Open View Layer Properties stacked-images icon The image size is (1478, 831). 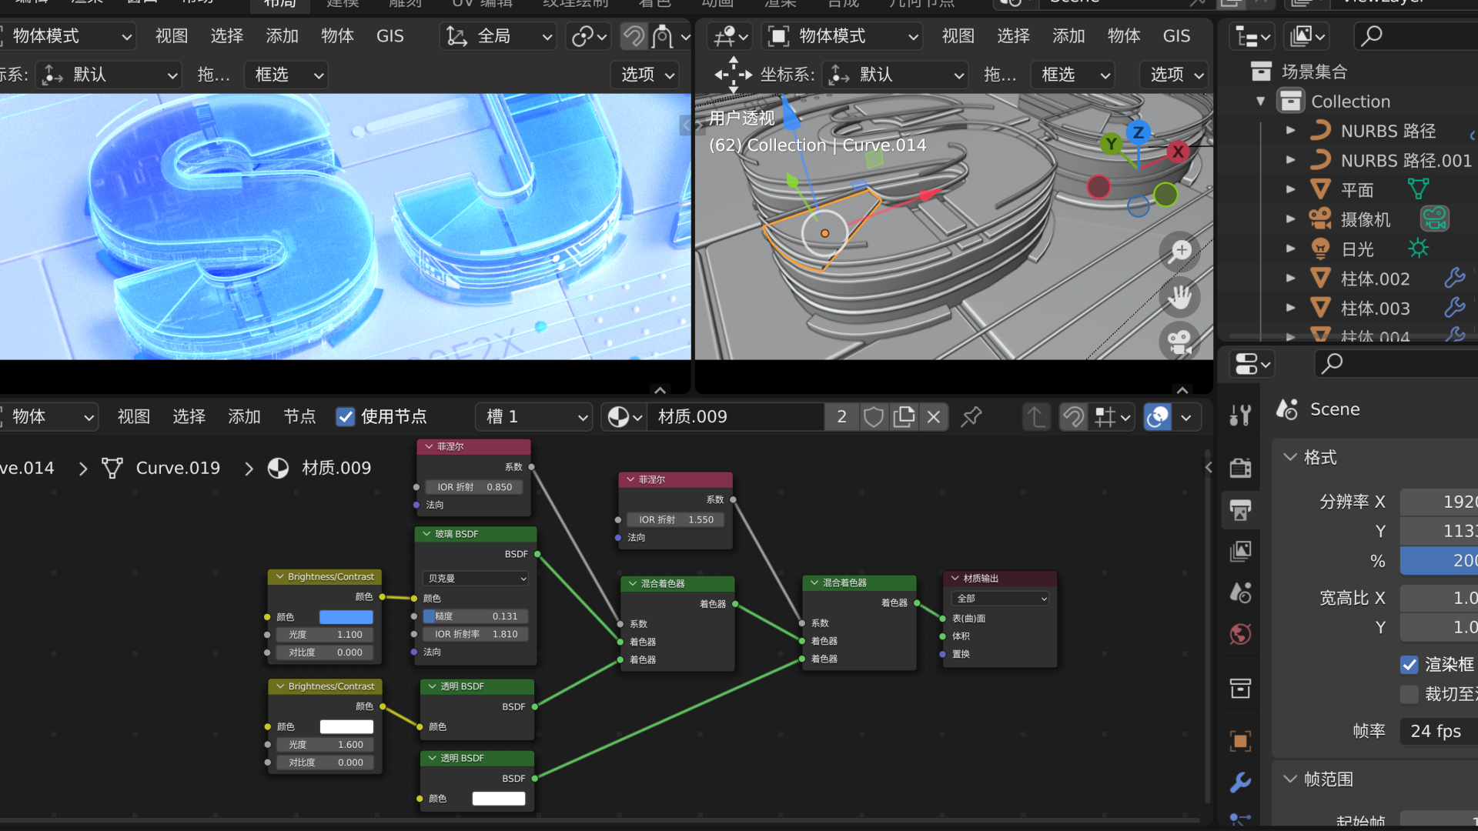click(x=1240, y=551)
